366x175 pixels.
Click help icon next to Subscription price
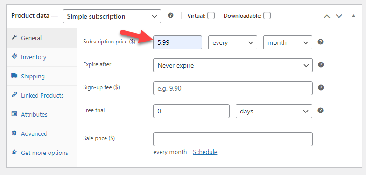coord(321,42)
